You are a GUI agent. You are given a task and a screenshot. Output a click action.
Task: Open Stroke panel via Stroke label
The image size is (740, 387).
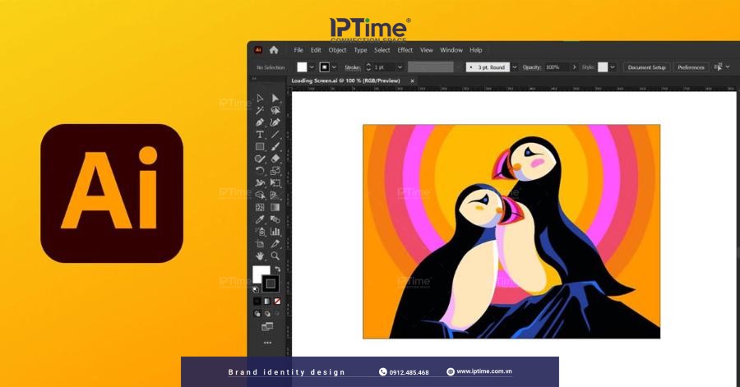coord(353,67)
